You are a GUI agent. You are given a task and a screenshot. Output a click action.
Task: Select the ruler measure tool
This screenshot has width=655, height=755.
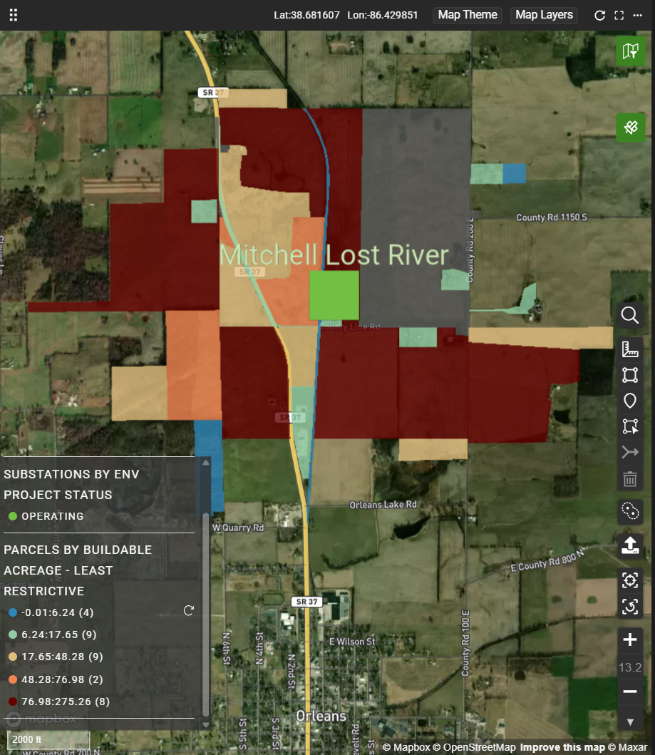tap(629, 349)
